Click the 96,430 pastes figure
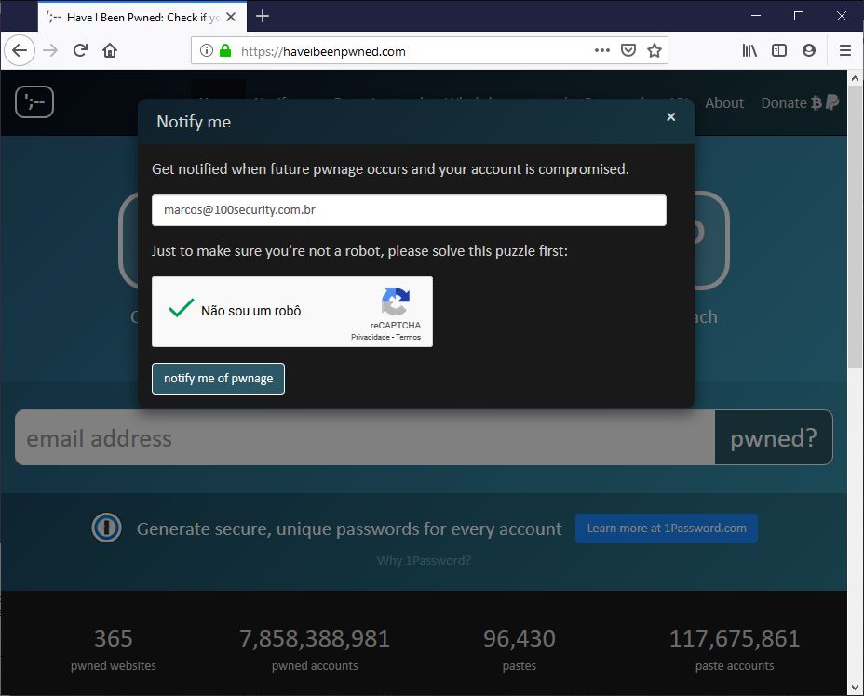864x696 pixels. [520, 638]
